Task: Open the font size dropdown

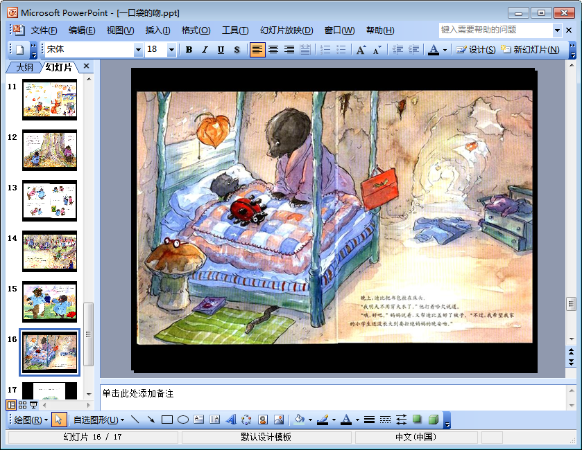Action: [x=171, y=50]
